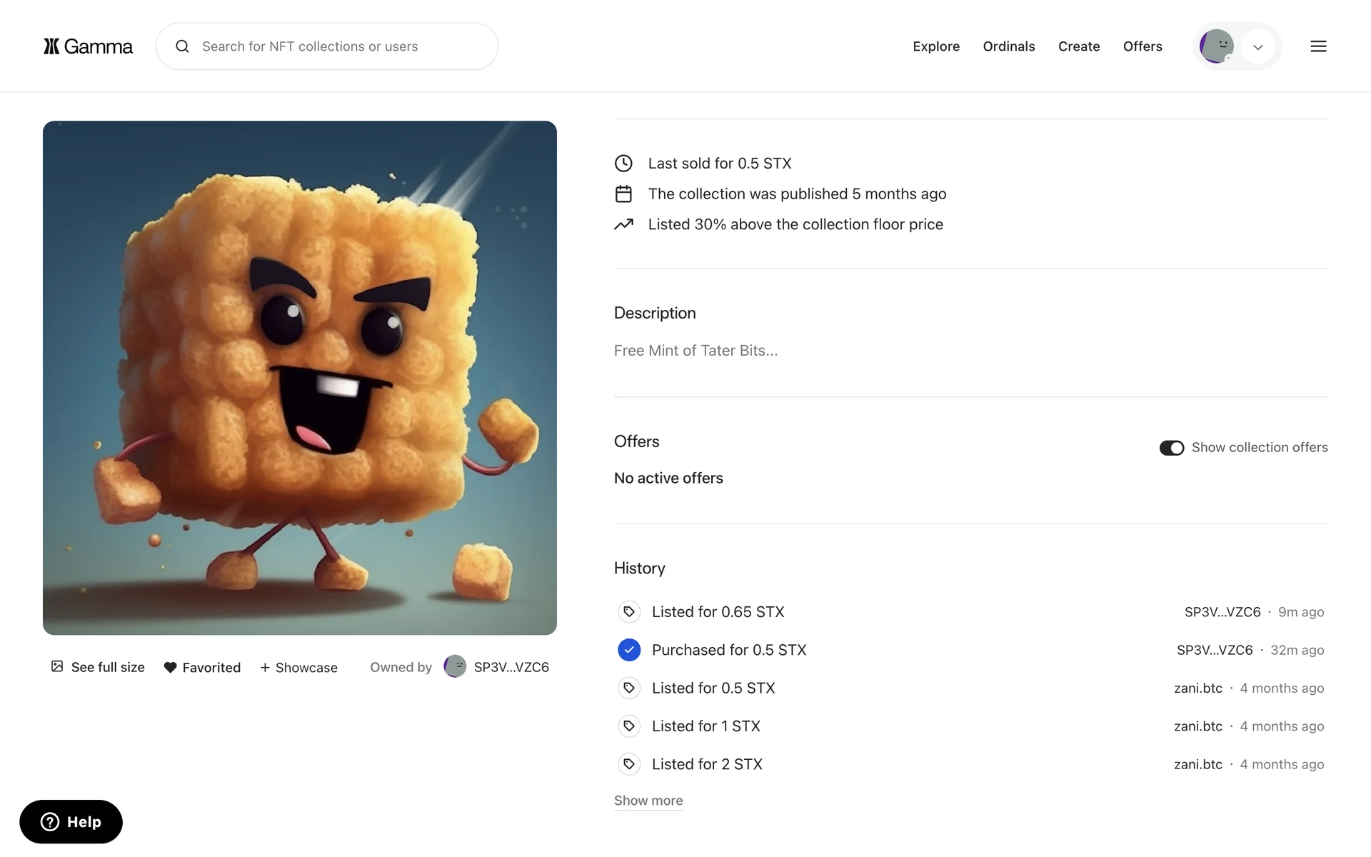Open the Offers nav link

[1142, 46]
